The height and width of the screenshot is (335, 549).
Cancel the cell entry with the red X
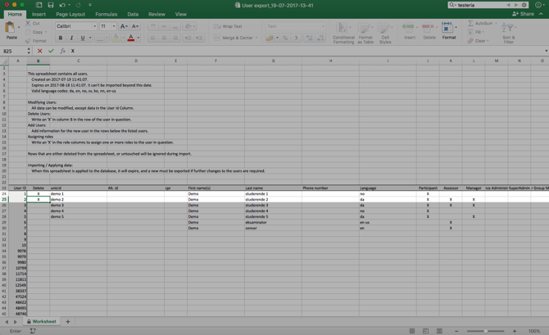click(x=40, y=51)
